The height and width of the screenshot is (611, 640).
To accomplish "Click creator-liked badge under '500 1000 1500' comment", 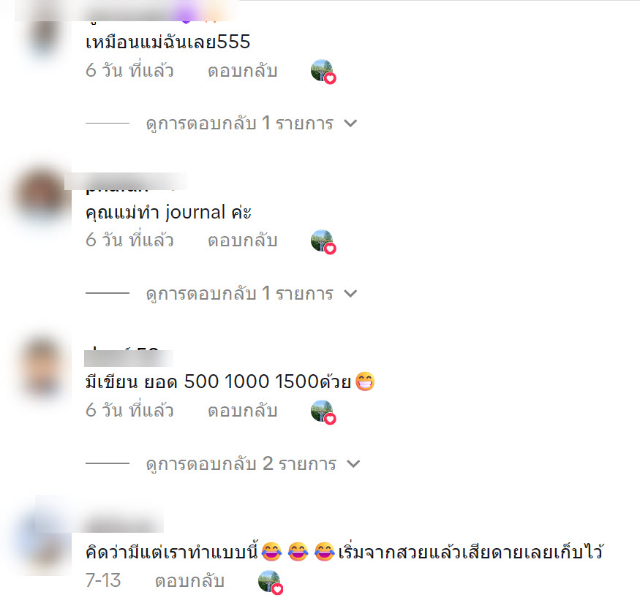I will click(x=323, y=412).
